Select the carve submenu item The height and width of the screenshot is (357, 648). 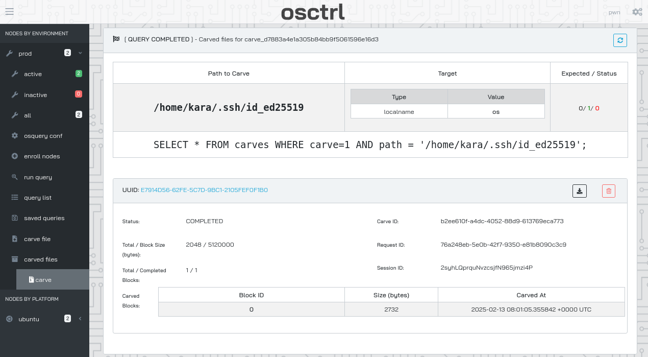53,280
